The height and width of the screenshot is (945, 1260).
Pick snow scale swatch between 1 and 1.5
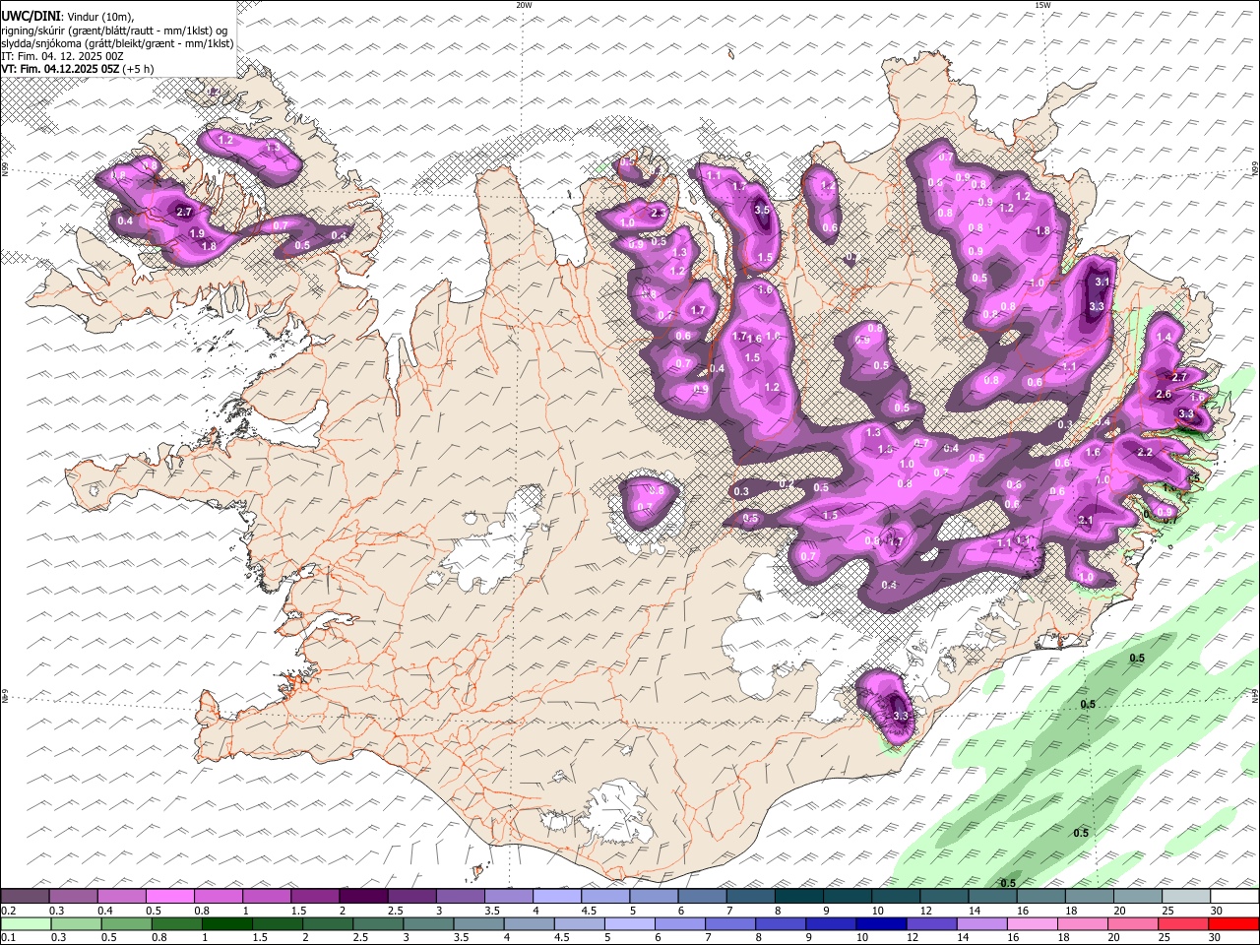[267, 896]
